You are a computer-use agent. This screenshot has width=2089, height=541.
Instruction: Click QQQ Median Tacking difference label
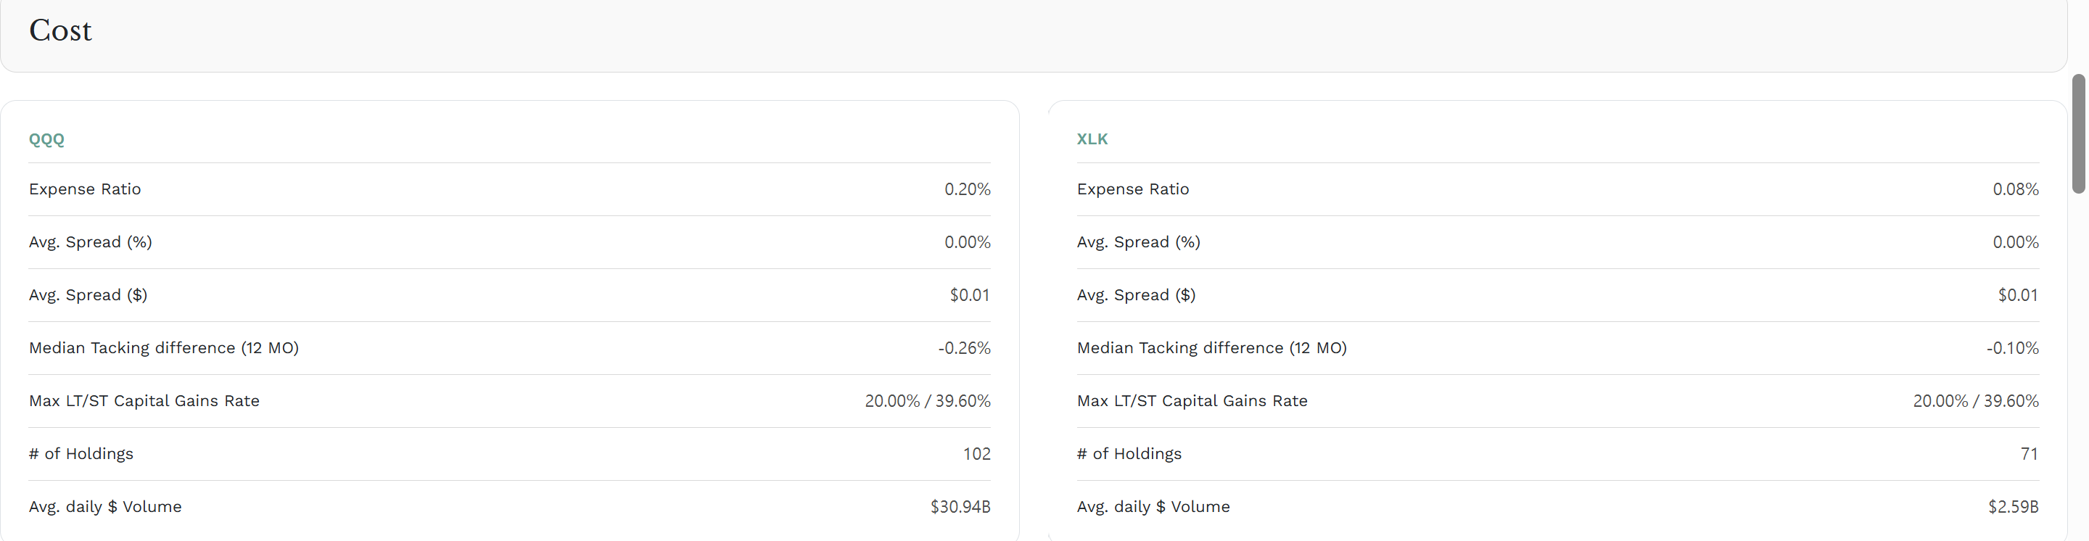point(164,348)
